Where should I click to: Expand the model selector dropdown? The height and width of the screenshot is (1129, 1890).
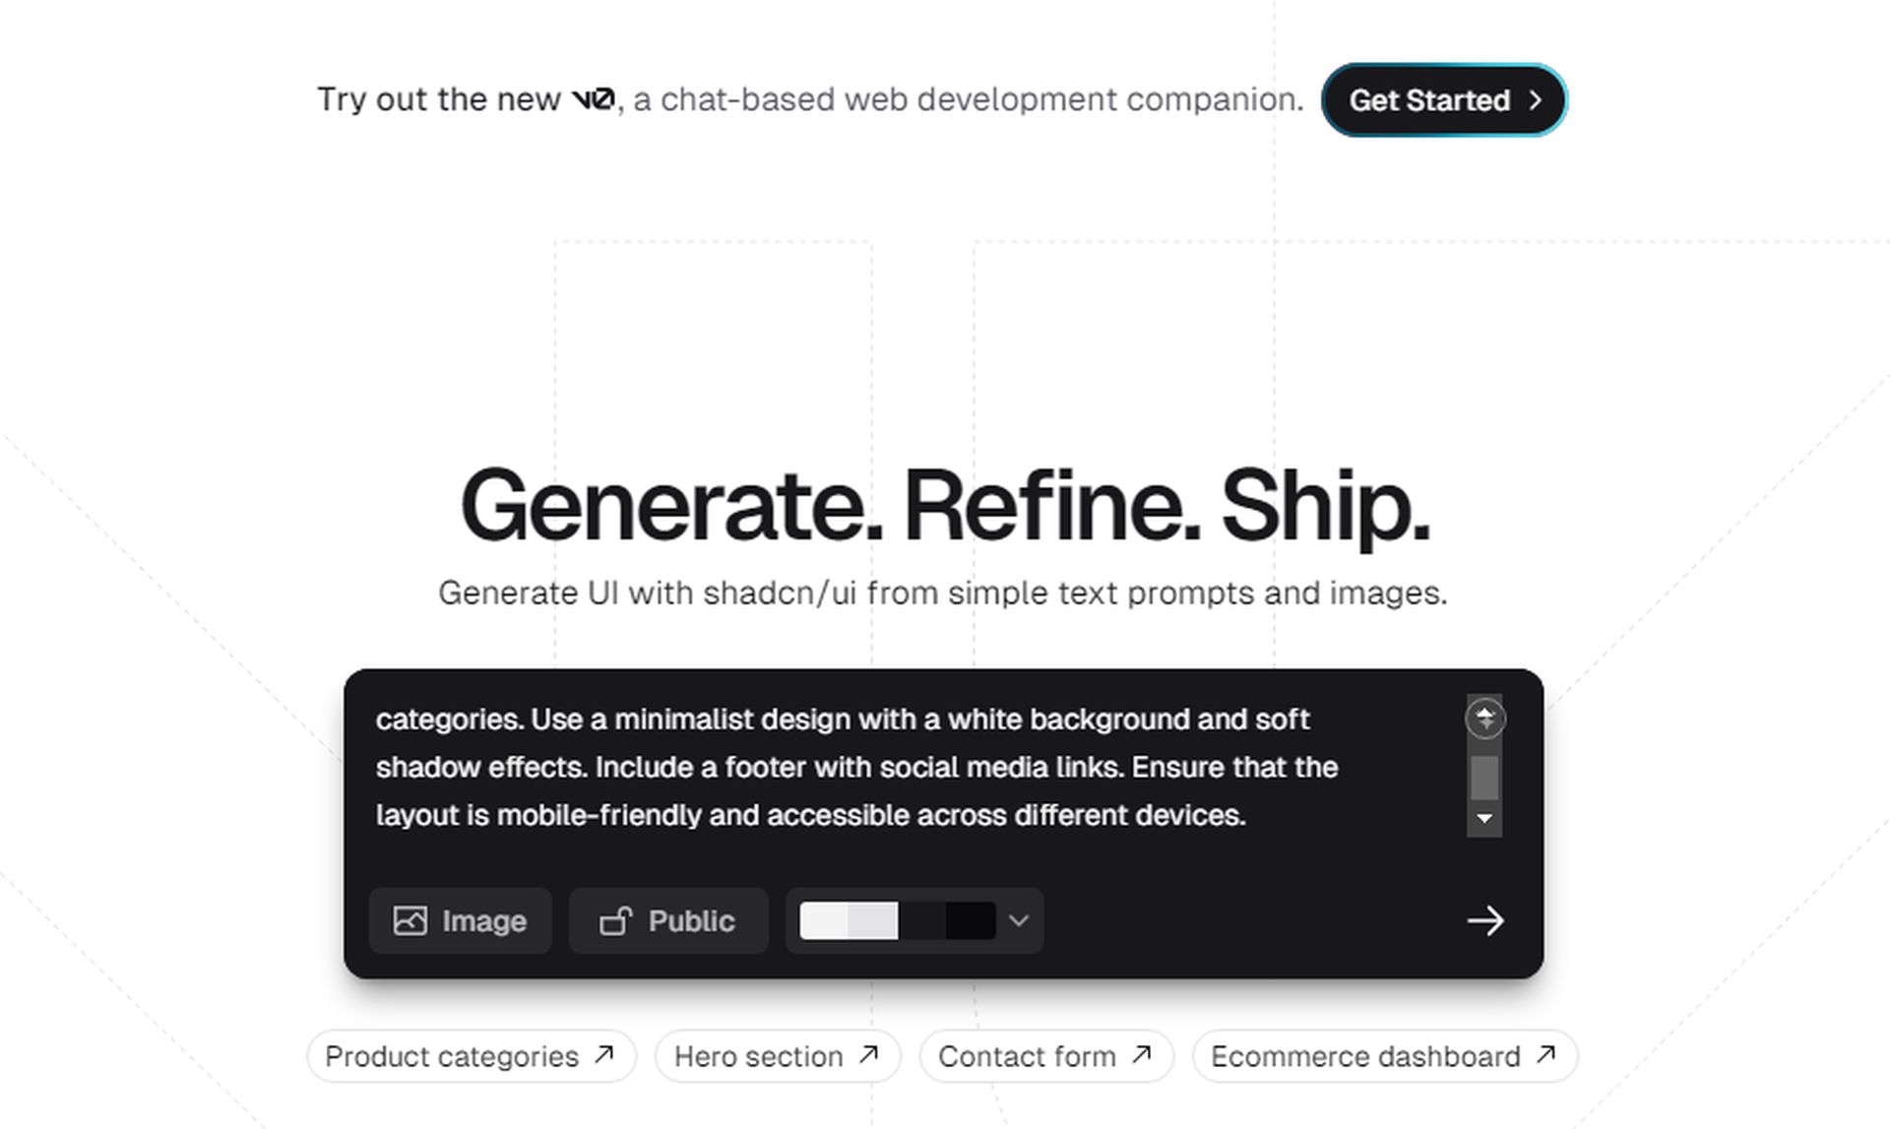click(1018, 920)
